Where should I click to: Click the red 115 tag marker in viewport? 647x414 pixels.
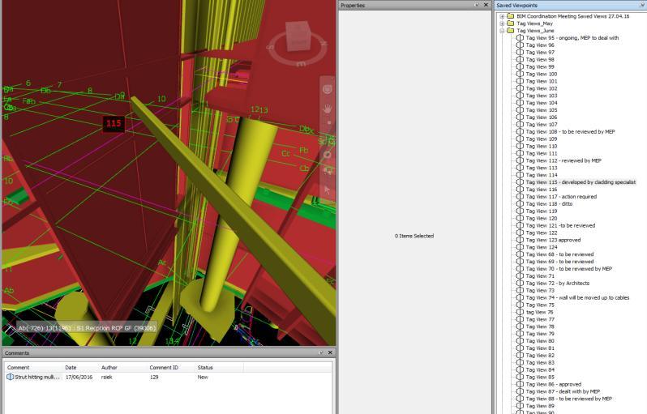pyautogui.click(x=113, y=123)
